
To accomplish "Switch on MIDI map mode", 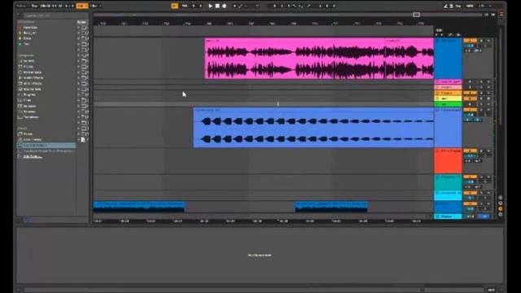I will pyautogui.click(x=470, y=6).
